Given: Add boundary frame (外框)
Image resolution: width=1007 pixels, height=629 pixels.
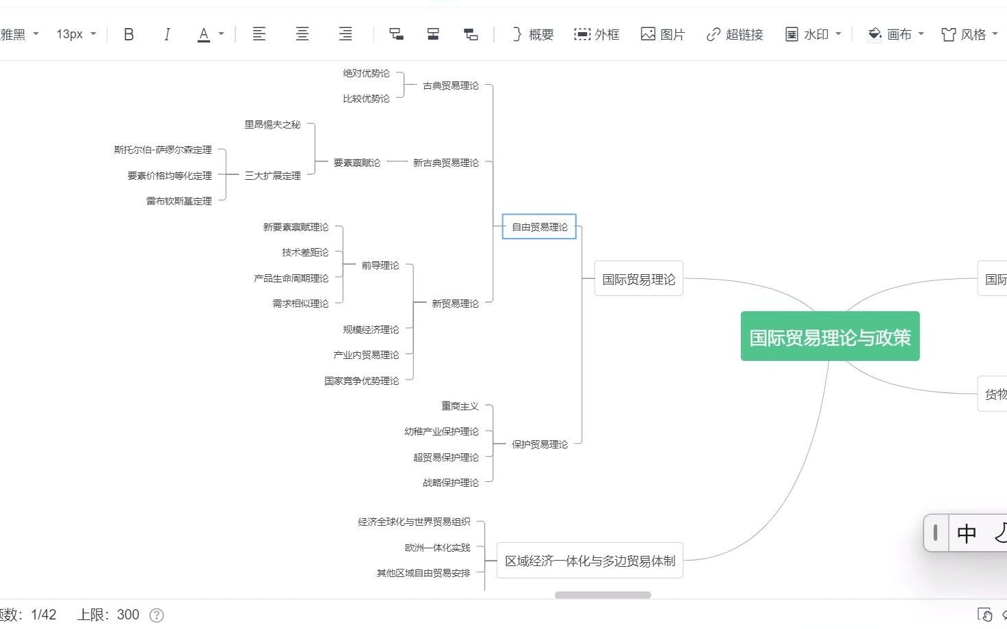Looking at the screenshot, I should (x=597, y=34).
